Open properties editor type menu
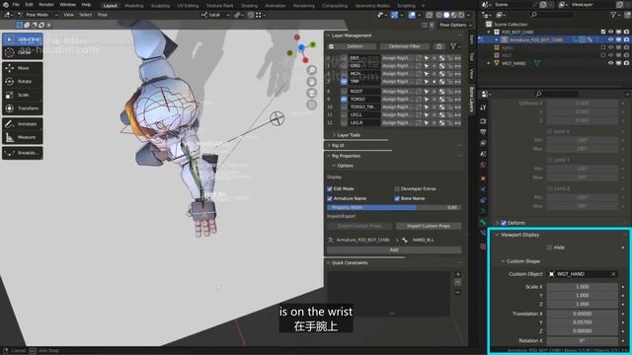 click(x=486, y=94)
